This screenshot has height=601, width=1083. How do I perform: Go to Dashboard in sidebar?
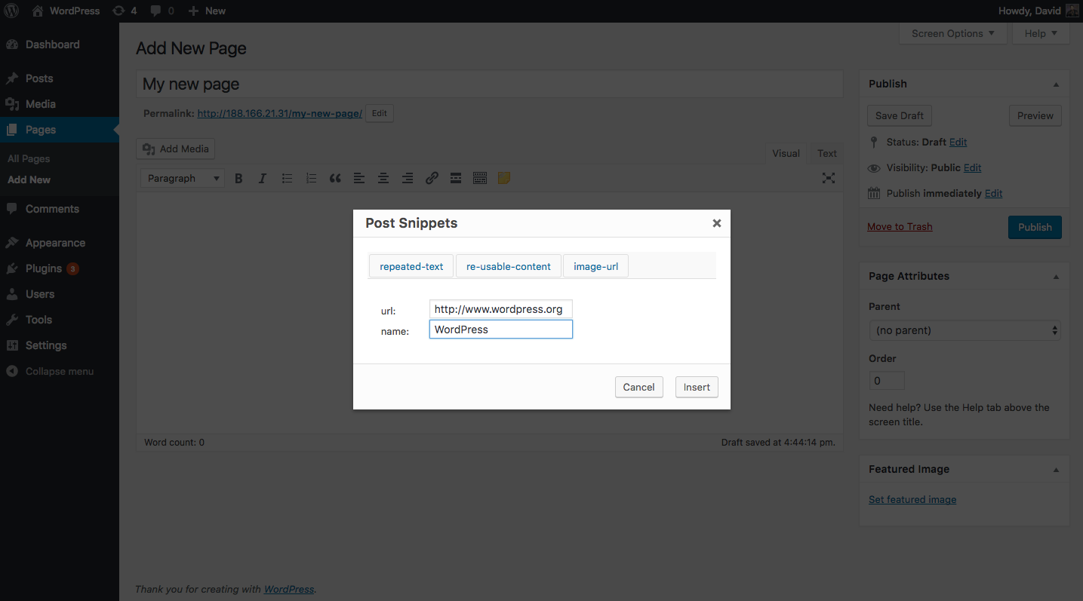click(59, 44)
